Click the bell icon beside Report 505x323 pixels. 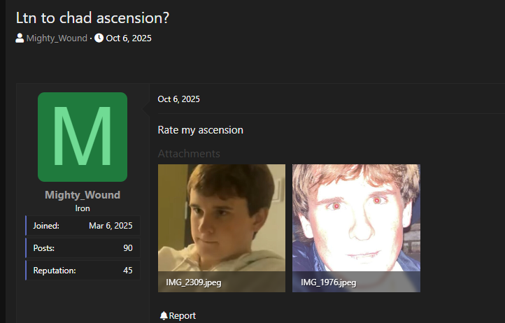pyautogui.click(x=164, y=315)
